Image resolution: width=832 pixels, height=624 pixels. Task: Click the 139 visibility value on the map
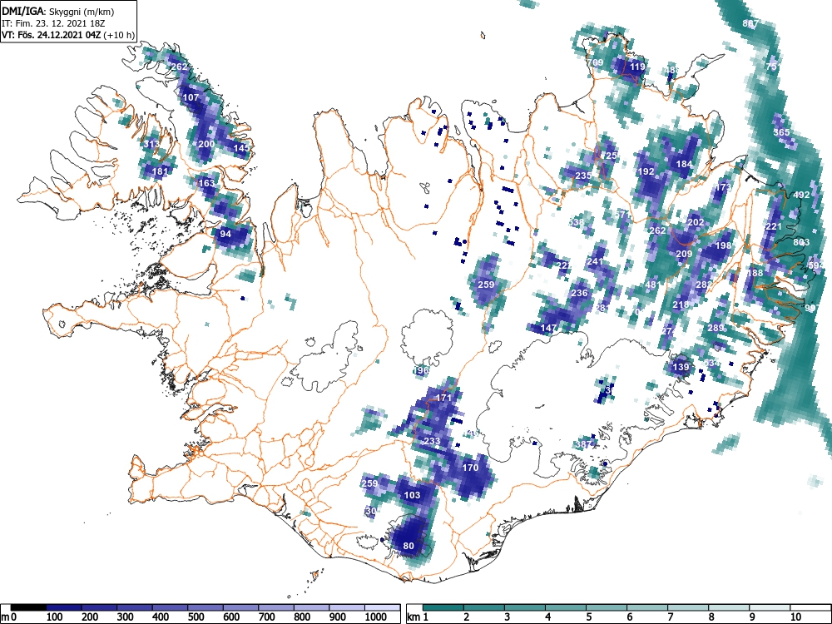pos(681,367)
